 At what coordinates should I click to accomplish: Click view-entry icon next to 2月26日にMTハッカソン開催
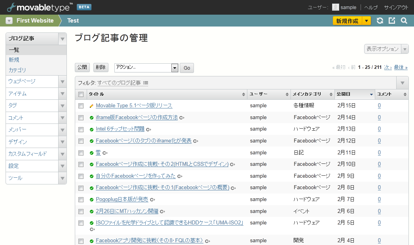[162, 211]
